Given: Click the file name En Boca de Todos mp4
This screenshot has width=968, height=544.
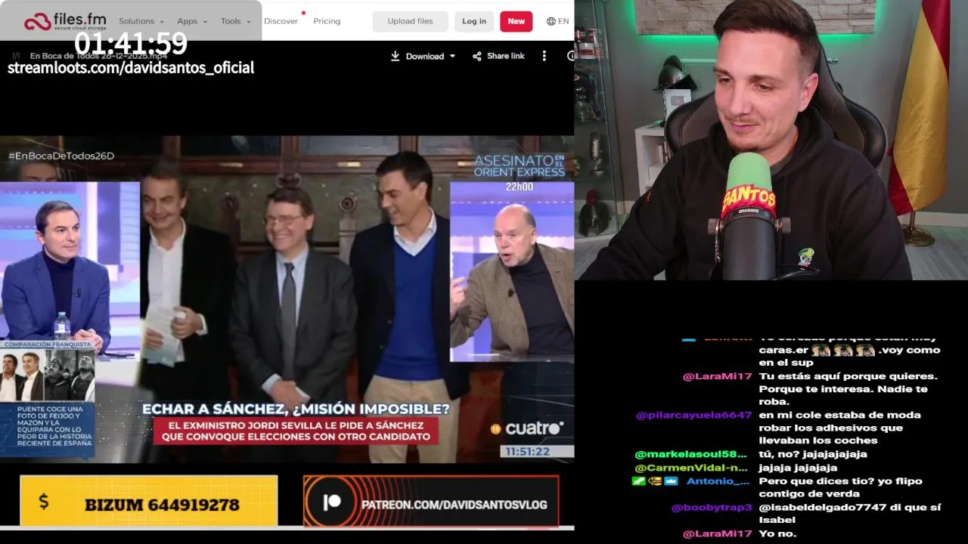Looking at the screenshot, I should point(98,56).
